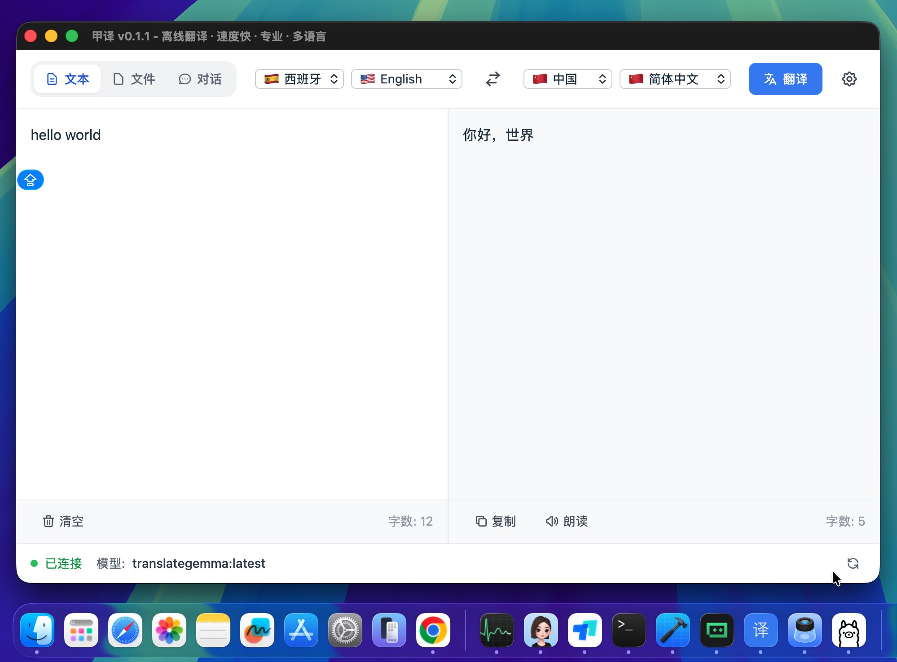Switch to the 对话 tab
Screen dimensions: 897x662
coord(200,79)
